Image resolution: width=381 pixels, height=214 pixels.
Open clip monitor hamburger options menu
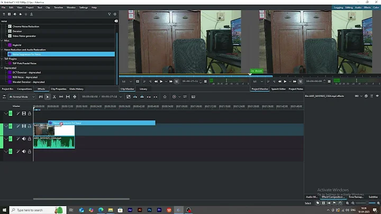coord(205,82)
